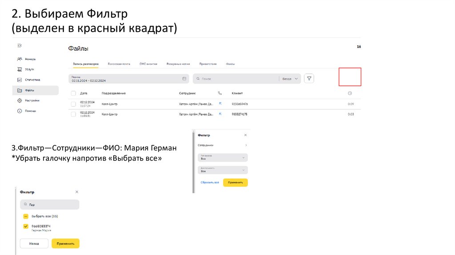The width and height of the screenshot is (455, 255).
Task: Click the Клиент column header
Action: tap(237, 93)
